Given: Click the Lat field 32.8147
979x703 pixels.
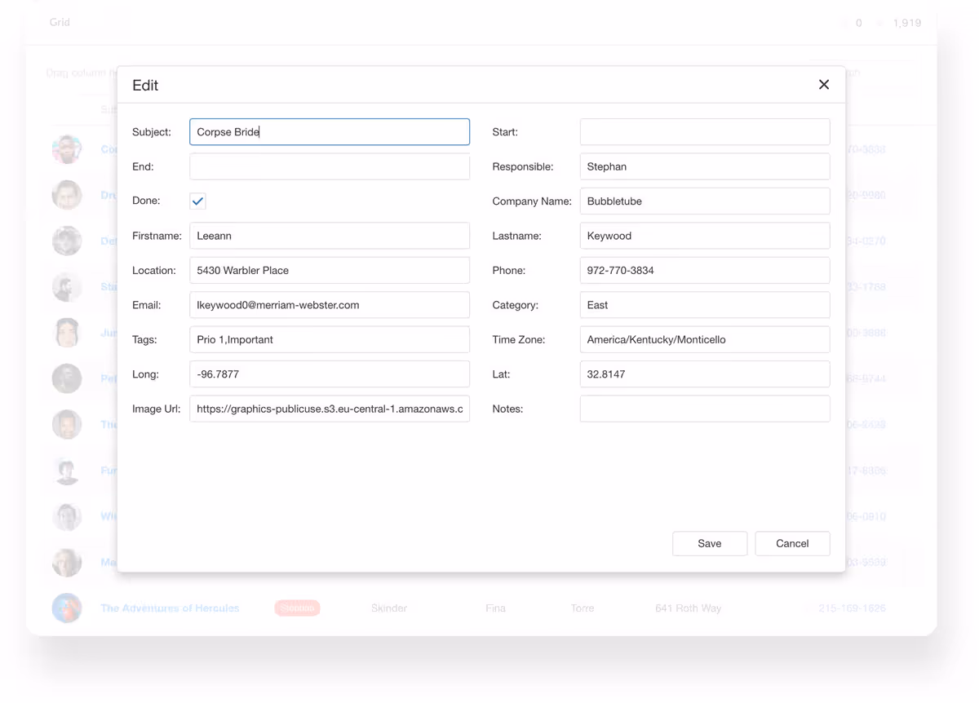Looking at the screenshot, I should [705, 374].
